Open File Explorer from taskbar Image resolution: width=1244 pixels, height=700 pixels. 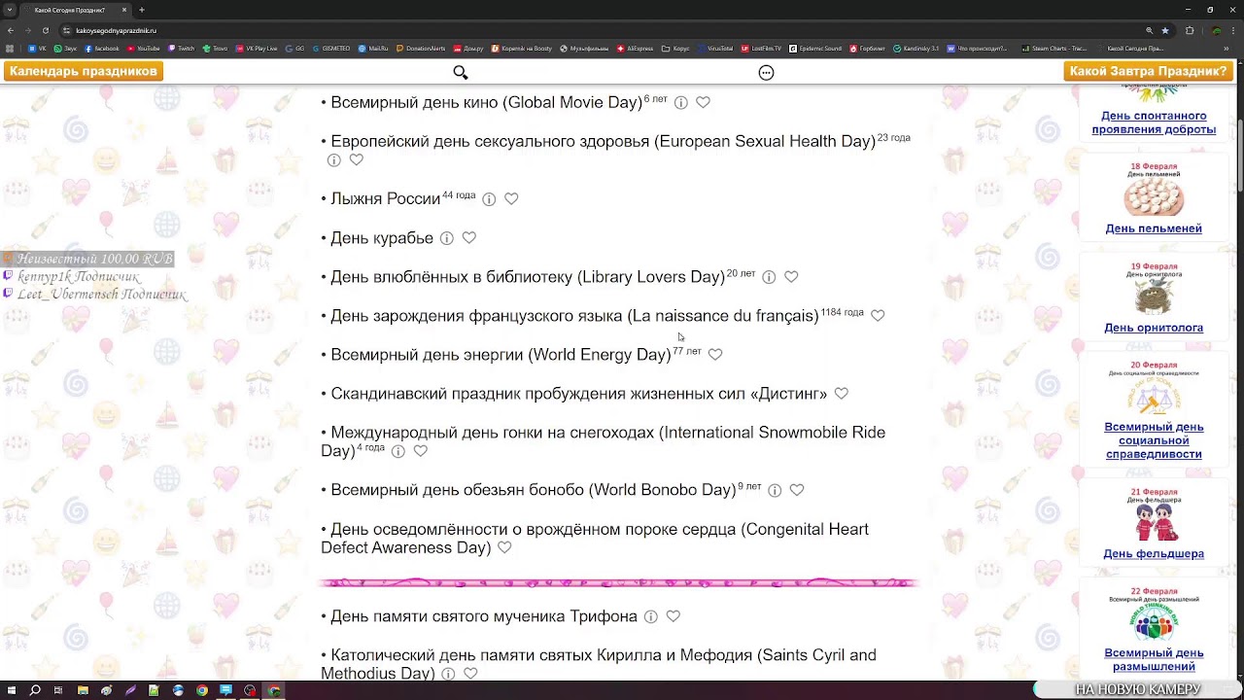click(x=83, y=690)
